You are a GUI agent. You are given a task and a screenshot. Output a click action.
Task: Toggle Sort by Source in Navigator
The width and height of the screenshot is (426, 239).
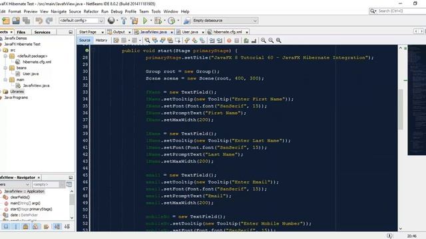67,226
